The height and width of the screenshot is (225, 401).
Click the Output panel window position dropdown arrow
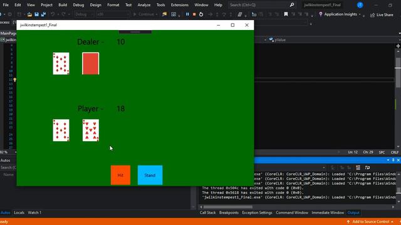tap(388, 160)
